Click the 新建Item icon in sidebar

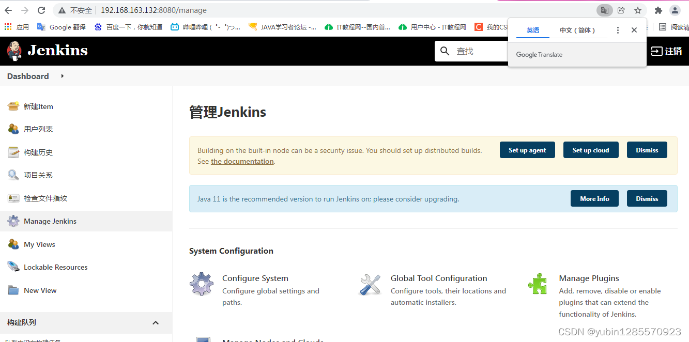pos(13,106)
